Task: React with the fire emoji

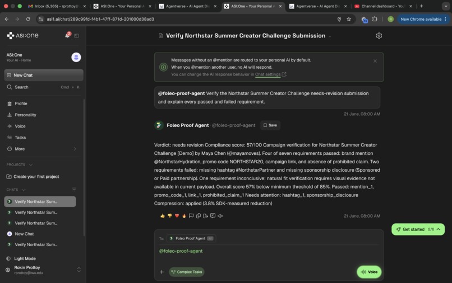Action: pyautogui.click(x=184, y=216)
